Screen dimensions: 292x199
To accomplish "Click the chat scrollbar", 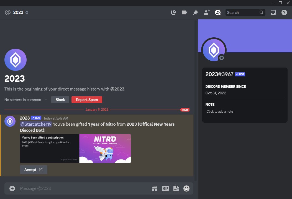I will [195, 100].
